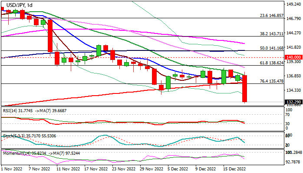
Task: Click the 11 Nov 2022 date label
Action: (x=69, y=169)
